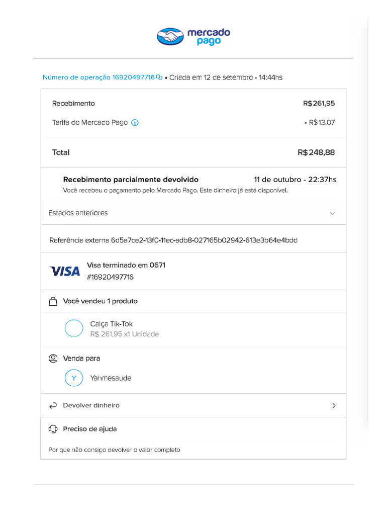Click the info icon beside Tarifa do Mercado Pago
The width and height of the screenshot is (386, 515).
[135, 123]
